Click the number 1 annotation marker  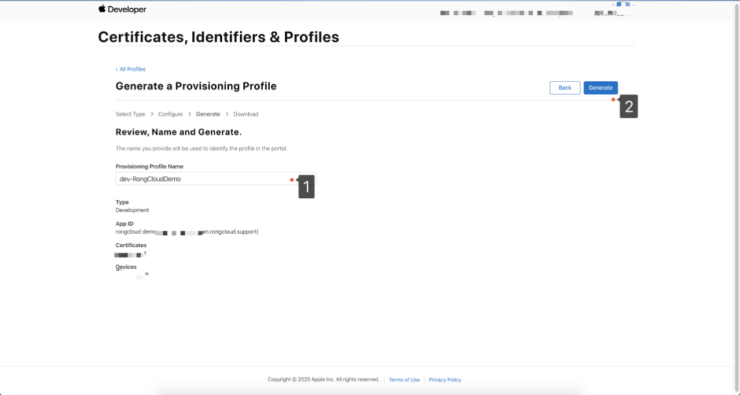(x=306, y=186)
